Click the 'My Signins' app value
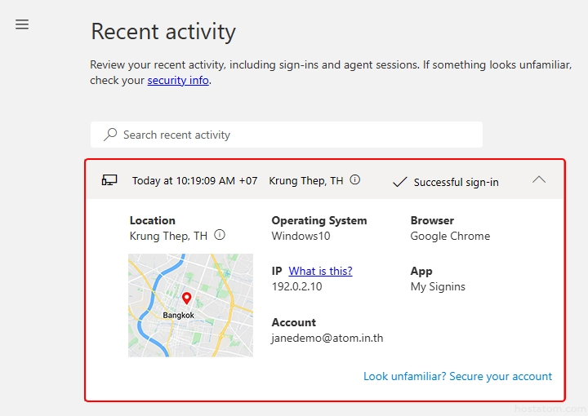588x416 pixels. coord(438,286)
